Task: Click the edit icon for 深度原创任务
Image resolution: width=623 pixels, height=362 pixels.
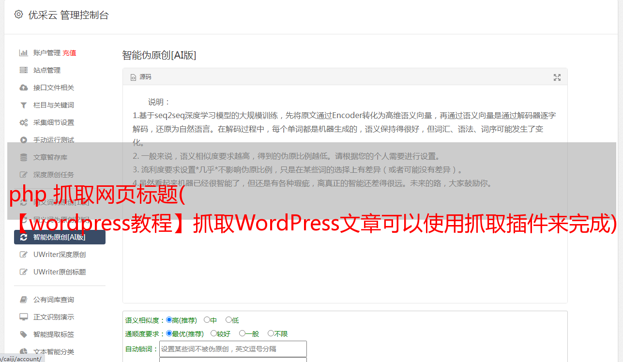Action: (x=23, y=175)
